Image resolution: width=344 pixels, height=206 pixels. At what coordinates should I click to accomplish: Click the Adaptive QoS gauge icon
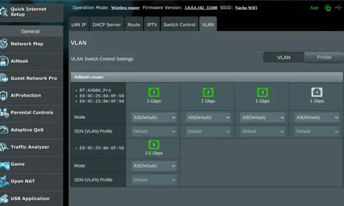[x=4, y=130]
